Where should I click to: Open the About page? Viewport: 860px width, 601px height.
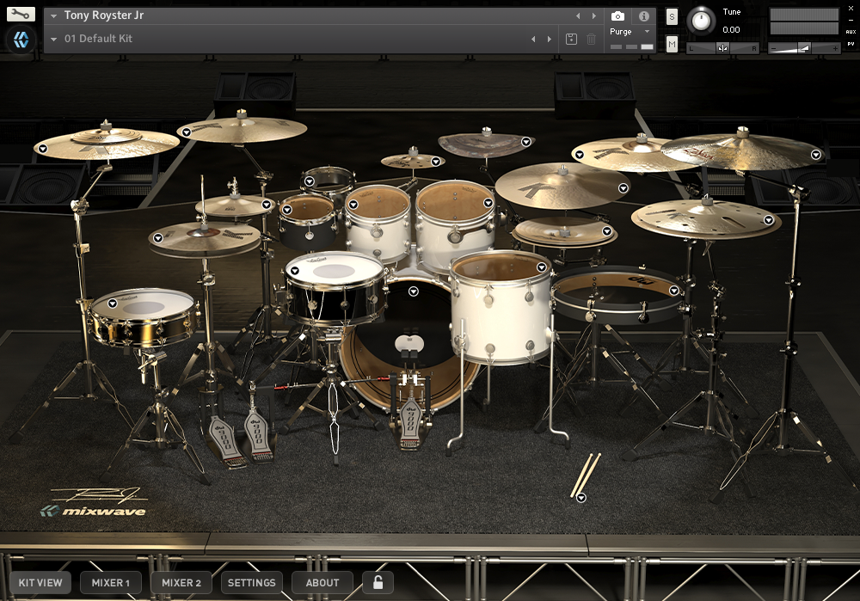[322, 583]
